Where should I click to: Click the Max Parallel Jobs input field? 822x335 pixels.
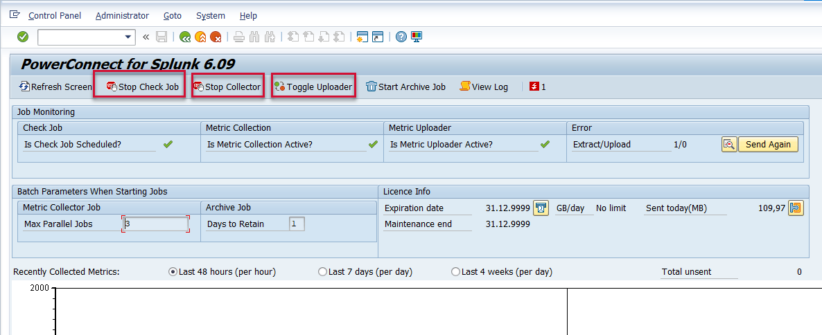click(x=155, y=224)
